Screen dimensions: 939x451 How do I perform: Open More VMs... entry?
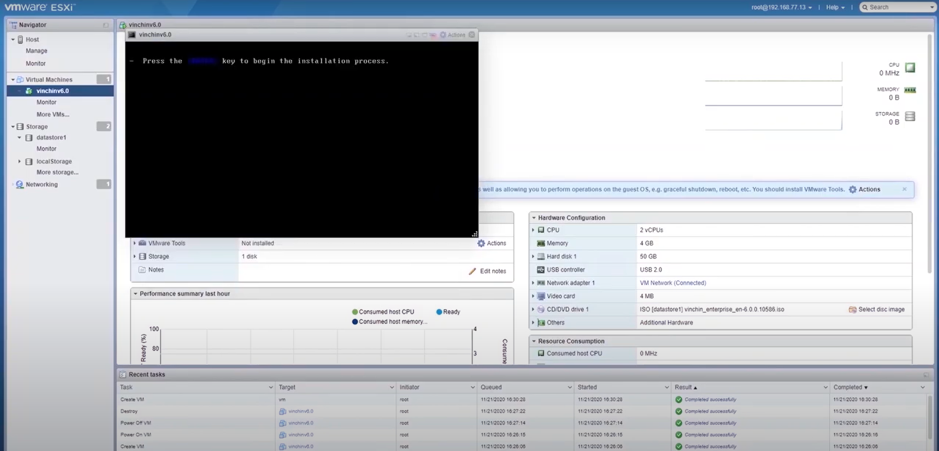click(x=52, y=115)
